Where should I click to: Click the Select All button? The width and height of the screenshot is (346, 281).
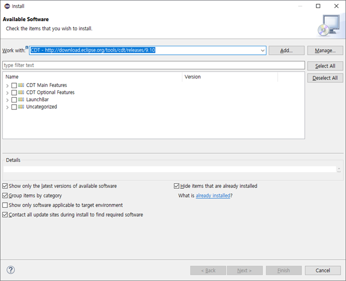tap(325, 66)
